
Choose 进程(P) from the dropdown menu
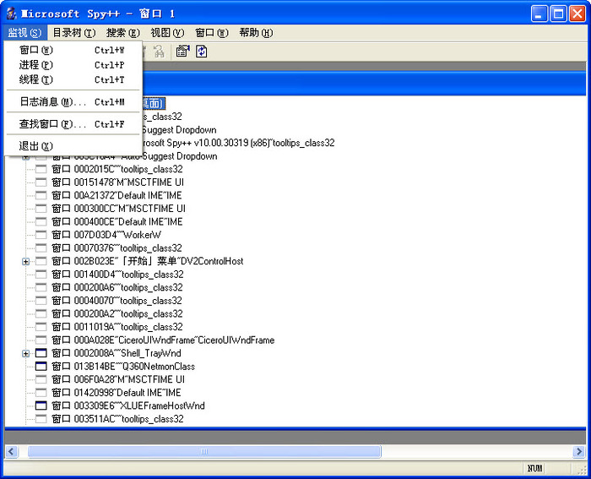73,65
